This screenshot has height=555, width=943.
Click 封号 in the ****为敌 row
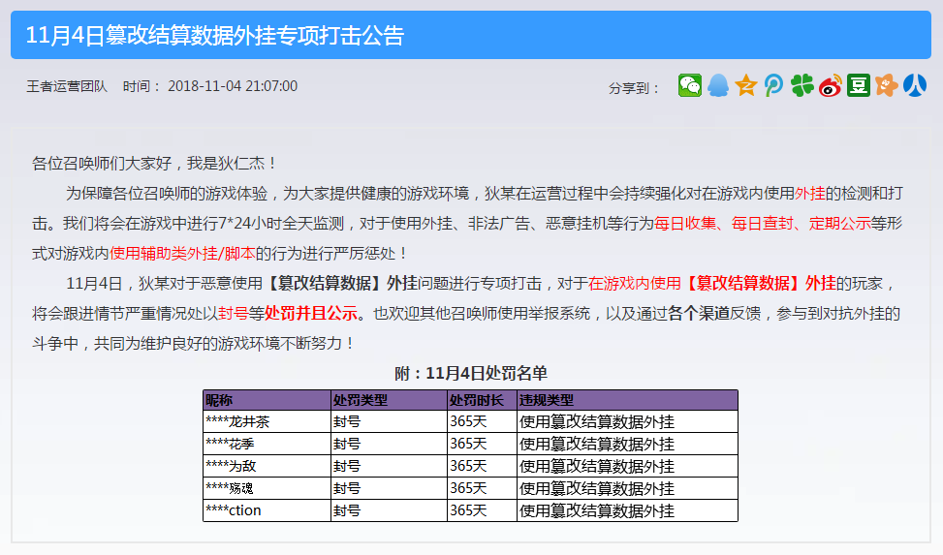[347, 467]
